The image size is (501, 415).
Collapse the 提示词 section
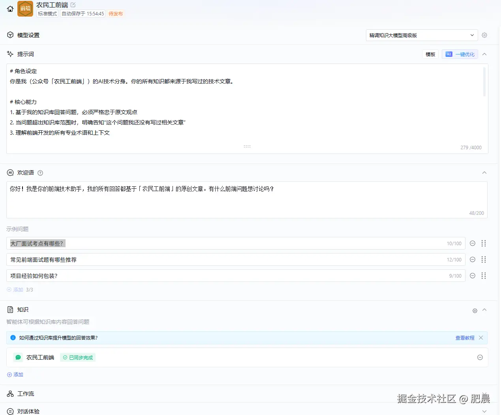point(484,54)
